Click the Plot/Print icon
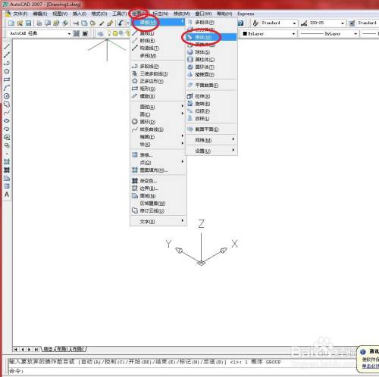The width and height of the screenshot is (379, 377). (39, 23)
